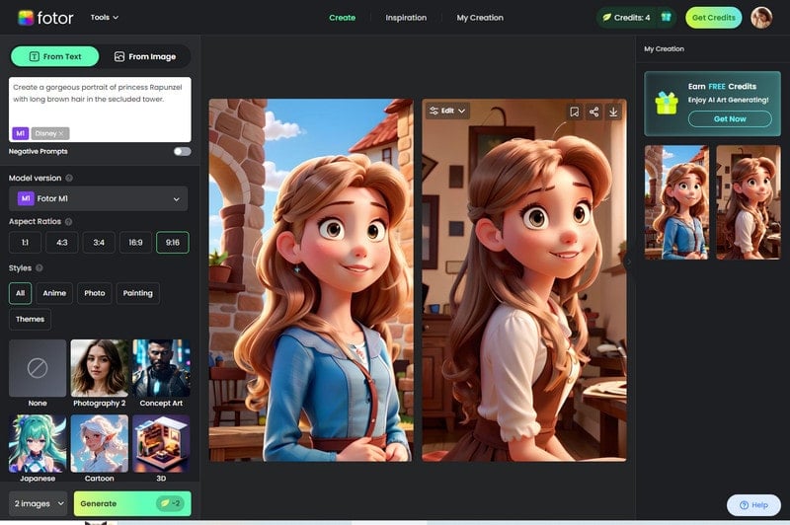This screenshot has height=525, width=790.
Task: Open the brown vest thumbnail in My Creation
Action: point(749,202)
